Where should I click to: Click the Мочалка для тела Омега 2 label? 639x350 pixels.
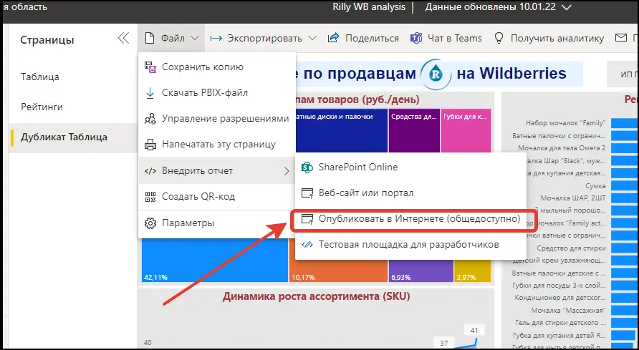coord(562,148)
